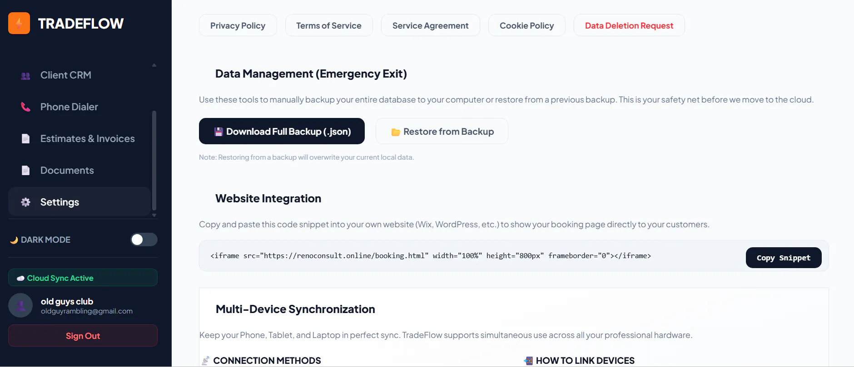Click Cloud Sync Active status badge
Image resolution: width=854 pixels, height=367 pixels.
[83, 278]
